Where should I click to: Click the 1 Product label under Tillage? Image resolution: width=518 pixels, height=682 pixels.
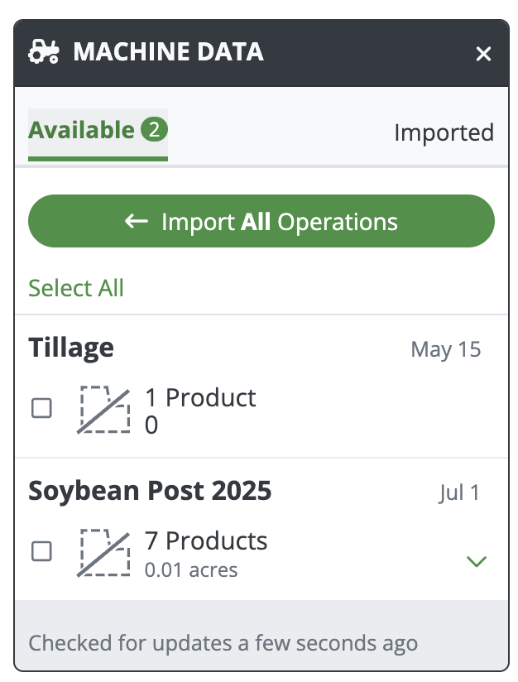click(x=200, y=397)
